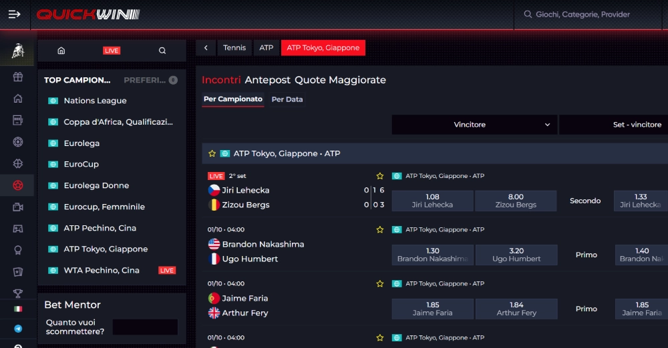This screenshot has width=668, height=348.
Task: Open ATP Pechino, Cina championship
Action: coord(100,228)
